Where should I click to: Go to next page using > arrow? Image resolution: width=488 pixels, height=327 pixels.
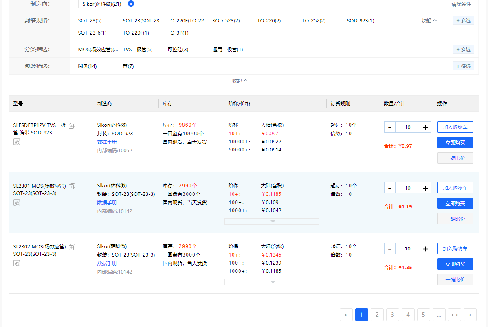point(470,315)
